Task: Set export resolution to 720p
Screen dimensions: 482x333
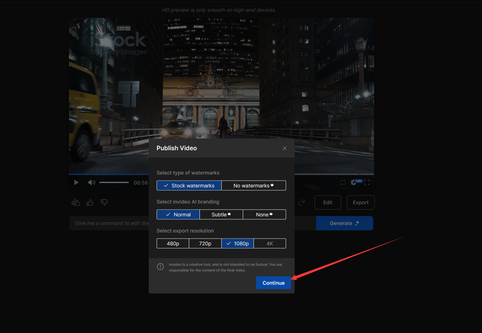Action: tap(205, 244)
